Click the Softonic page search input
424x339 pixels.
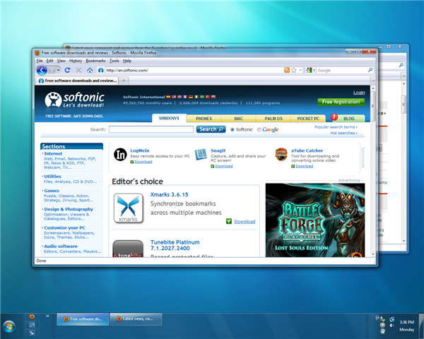coord(151,129)
